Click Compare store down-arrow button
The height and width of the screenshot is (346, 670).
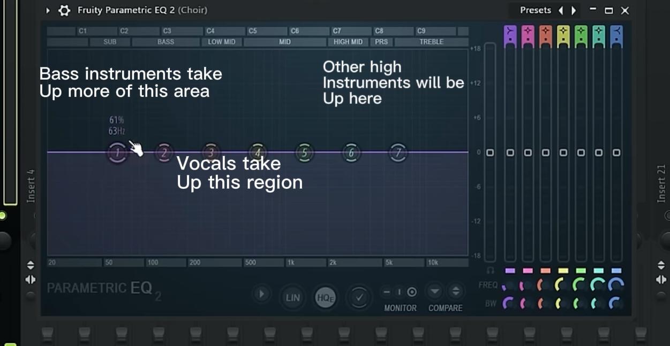pos(435,291)
